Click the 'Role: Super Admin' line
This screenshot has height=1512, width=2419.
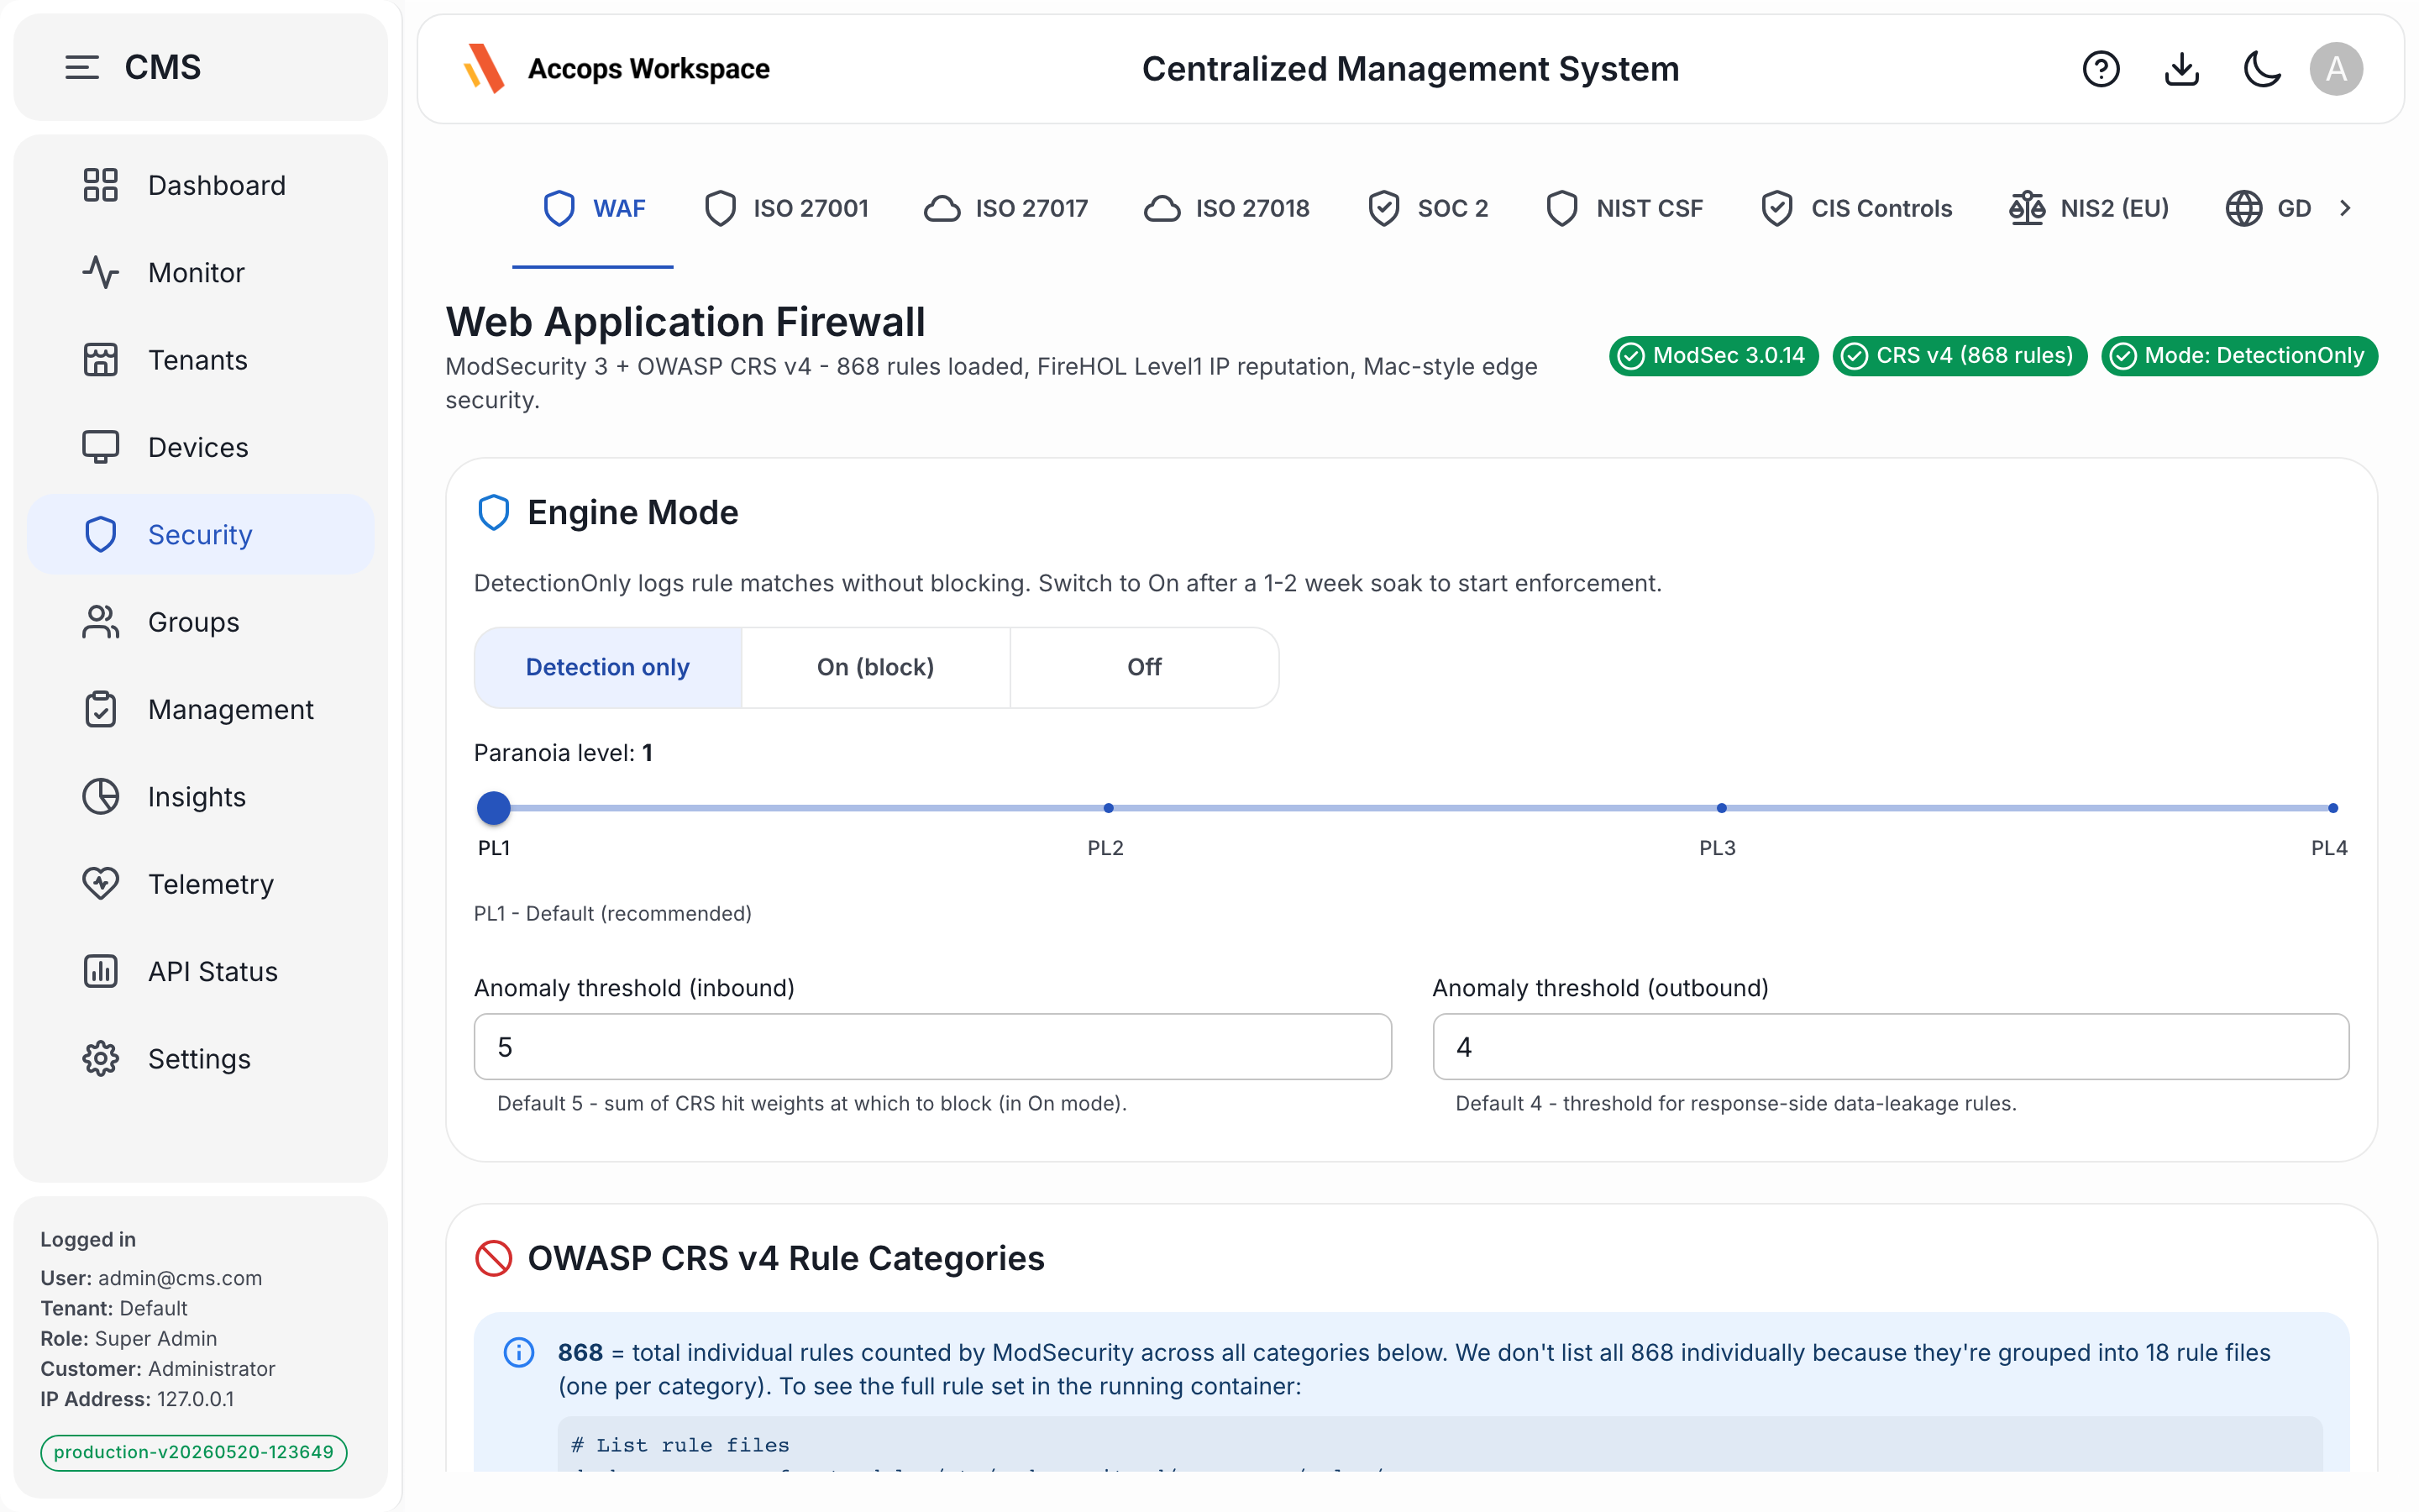point(129,1338)
